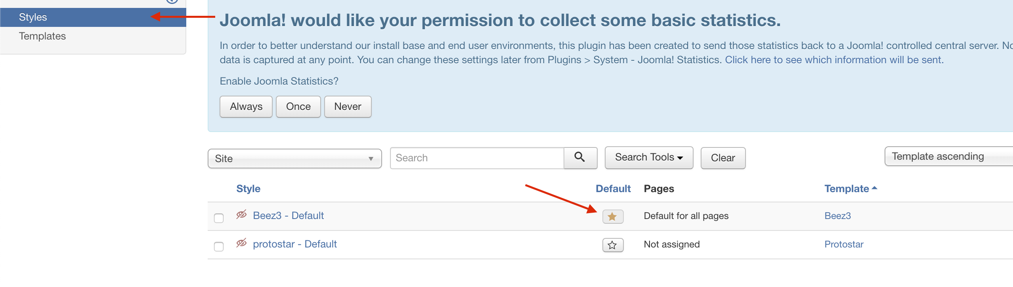Click the search magnifier icon button
Screen dimensions: 1013x287
[580, 158]
